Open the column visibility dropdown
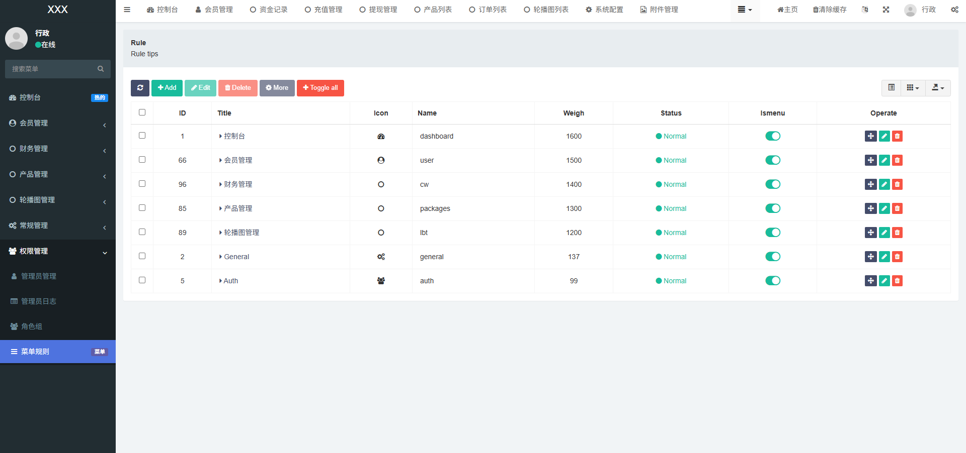This screenshot has width=966, height=453. point(913,88)
